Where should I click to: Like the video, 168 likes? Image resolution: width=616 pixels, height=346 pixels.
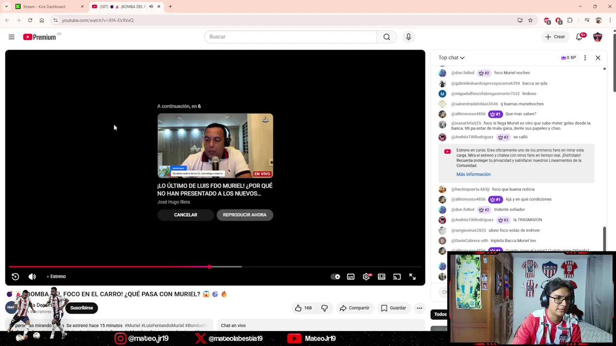click(x=303, y=308)
